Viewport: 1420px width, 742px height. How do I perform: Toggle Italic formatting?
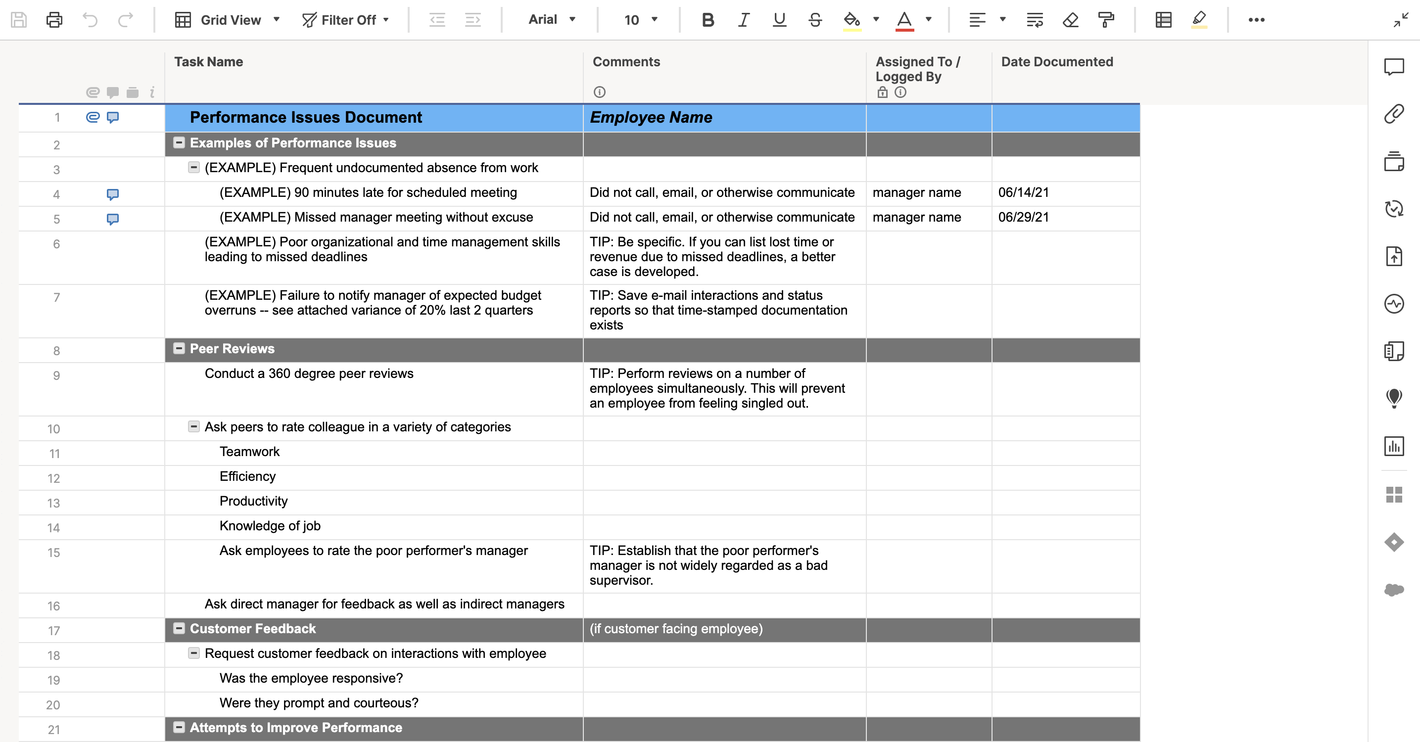pos(743,20)
